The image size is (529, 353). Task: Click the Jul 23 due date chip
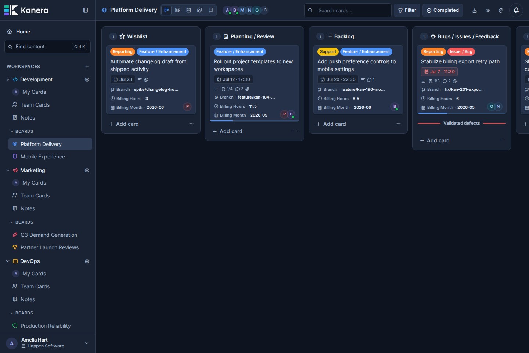(123, 79)
